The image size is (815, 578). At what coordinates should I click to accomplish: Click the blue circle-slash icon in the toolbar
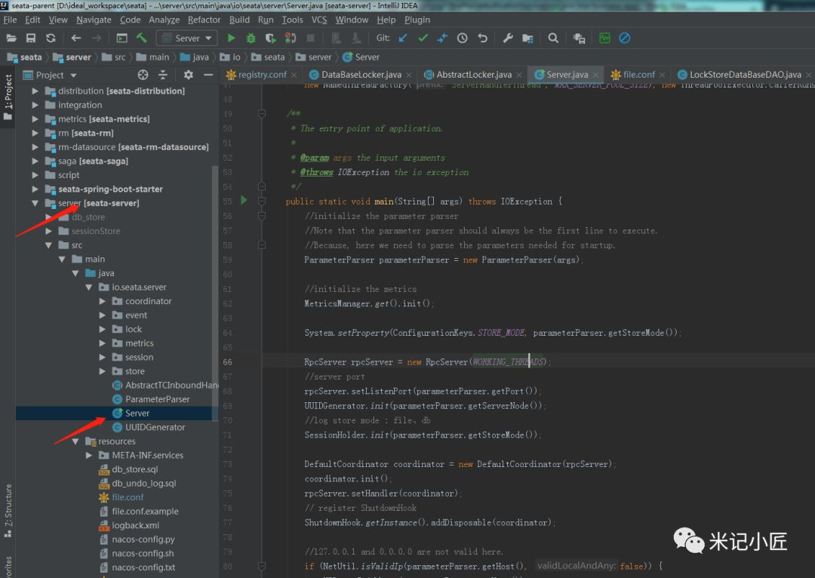(x=625, y=38)
